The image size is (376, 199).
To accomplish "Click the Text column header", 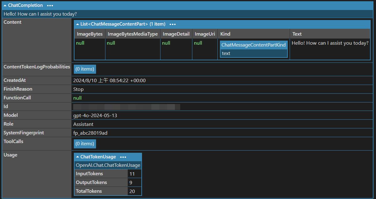I will pyautogui.click(x=297, y=34).
